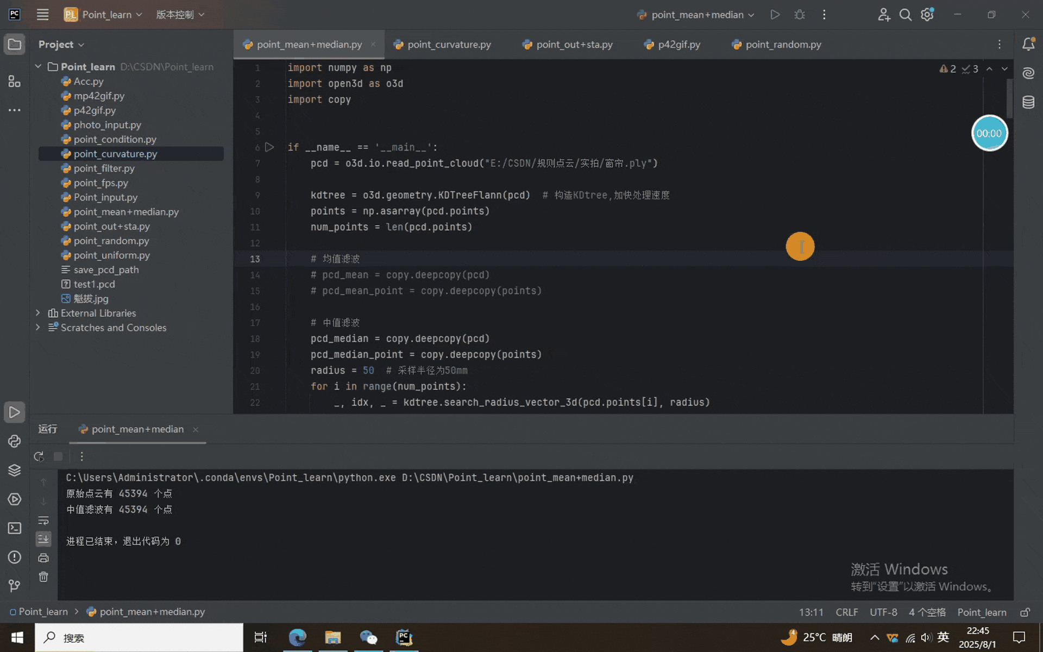Open Python Packages layers icon
This screenshot has height=652, width=1043.
point(15,470)
